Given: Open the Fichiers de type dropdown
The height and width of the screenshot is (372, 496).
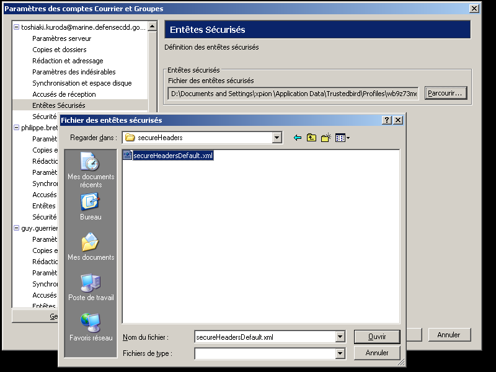Looking at the screenshot, I should pos(340,353).
